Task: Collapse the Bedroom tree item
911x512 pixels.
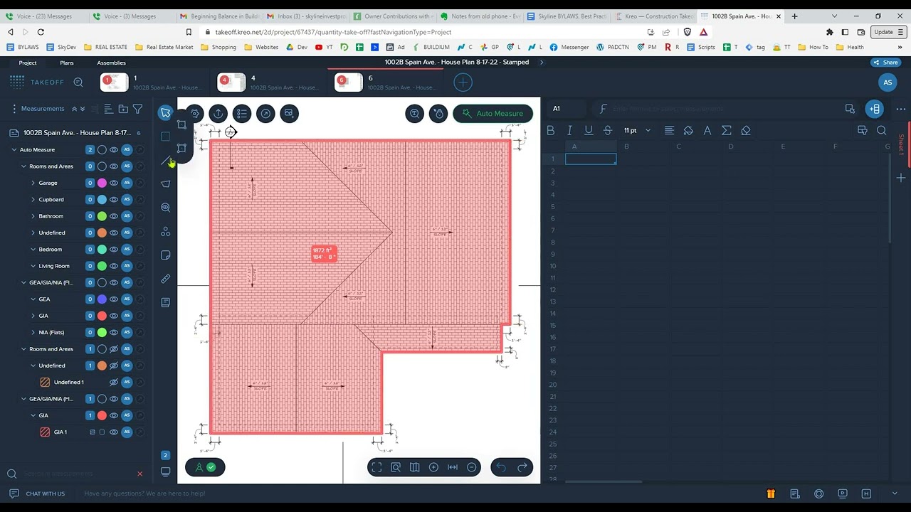Action: pyautogui.click(x=33, y=250)
